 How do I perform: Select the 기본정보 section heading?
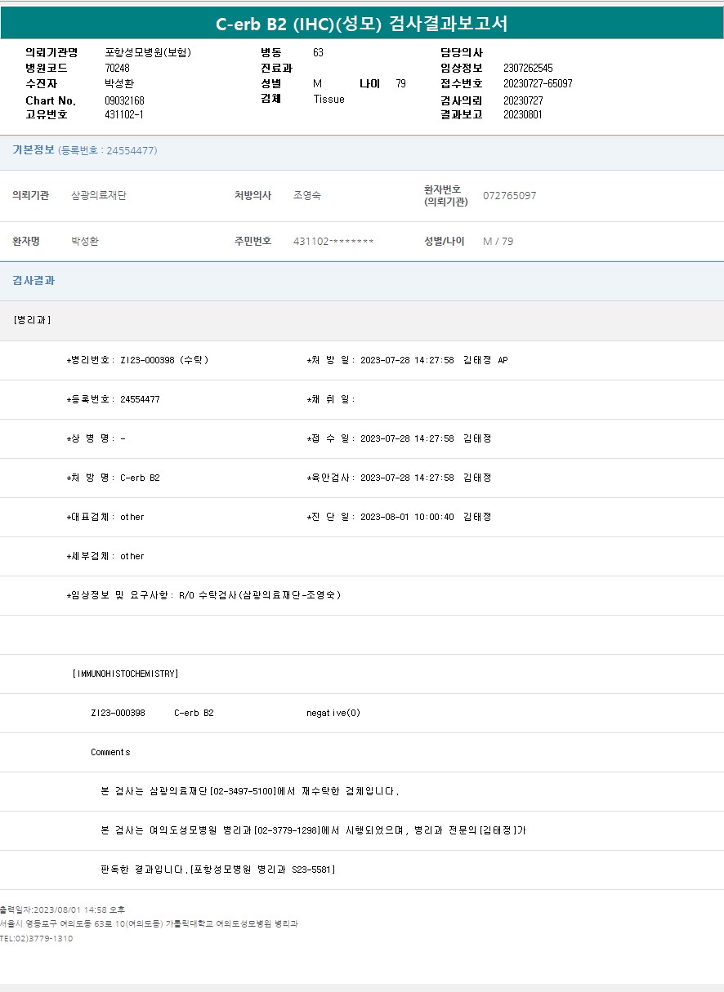(34, 150)
